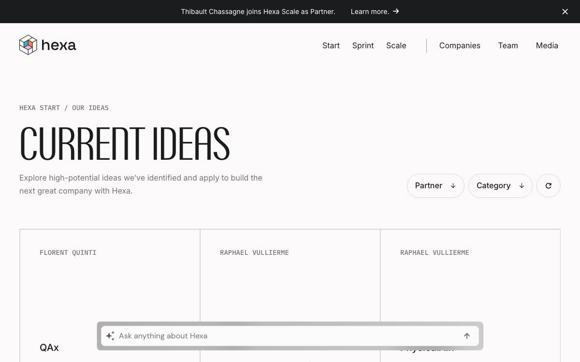The height and width of the screenshot is (362, 580).
Task: Expand the Partner filter dropdown
Action: tap(435, 186)
